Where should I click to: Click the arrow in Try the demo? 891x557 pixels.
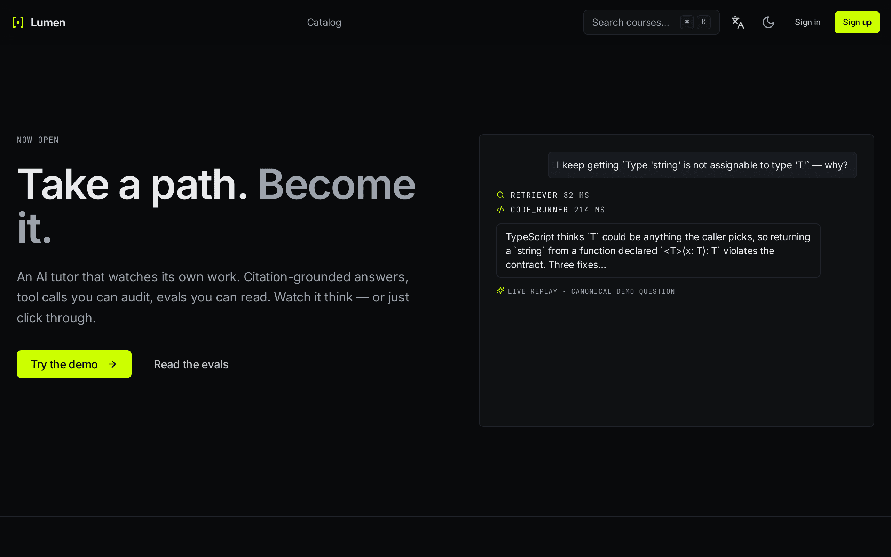click(x=112, y=364)
